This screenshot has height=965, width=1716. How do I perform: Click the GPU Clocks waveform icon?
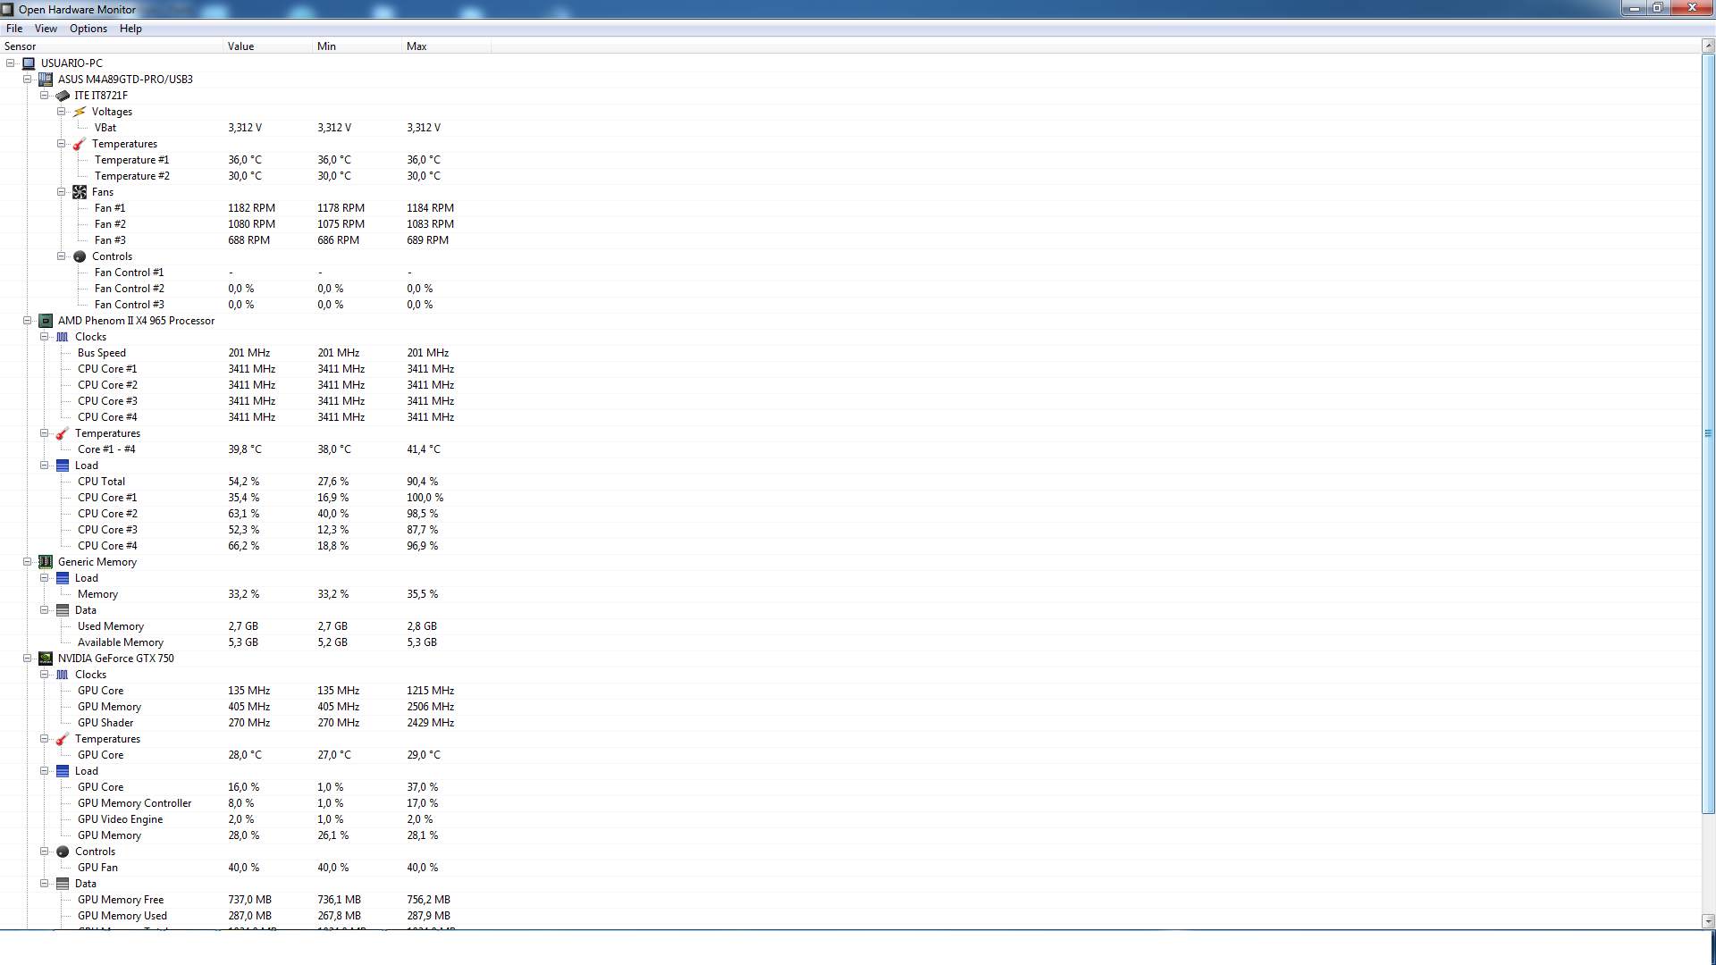[63, 675]
